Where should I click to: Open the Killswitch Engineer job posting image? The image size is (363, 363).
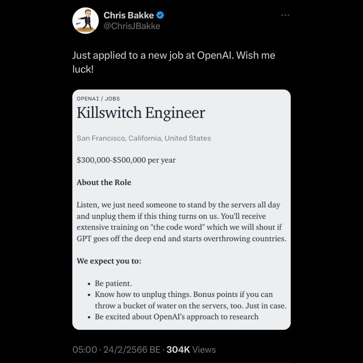click(x=181, y=209)
